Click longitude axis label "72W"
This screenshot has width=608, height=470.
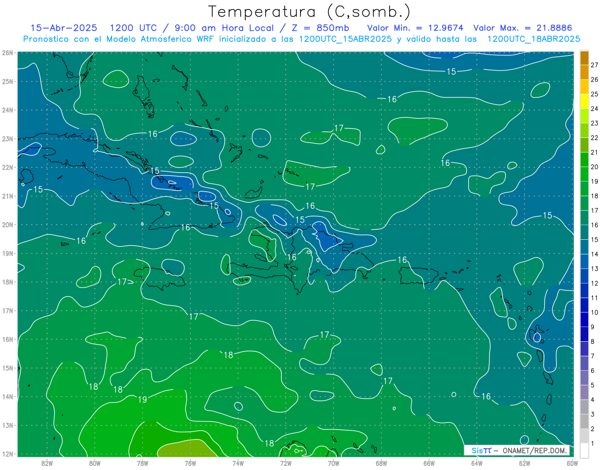tap(286, 463)
